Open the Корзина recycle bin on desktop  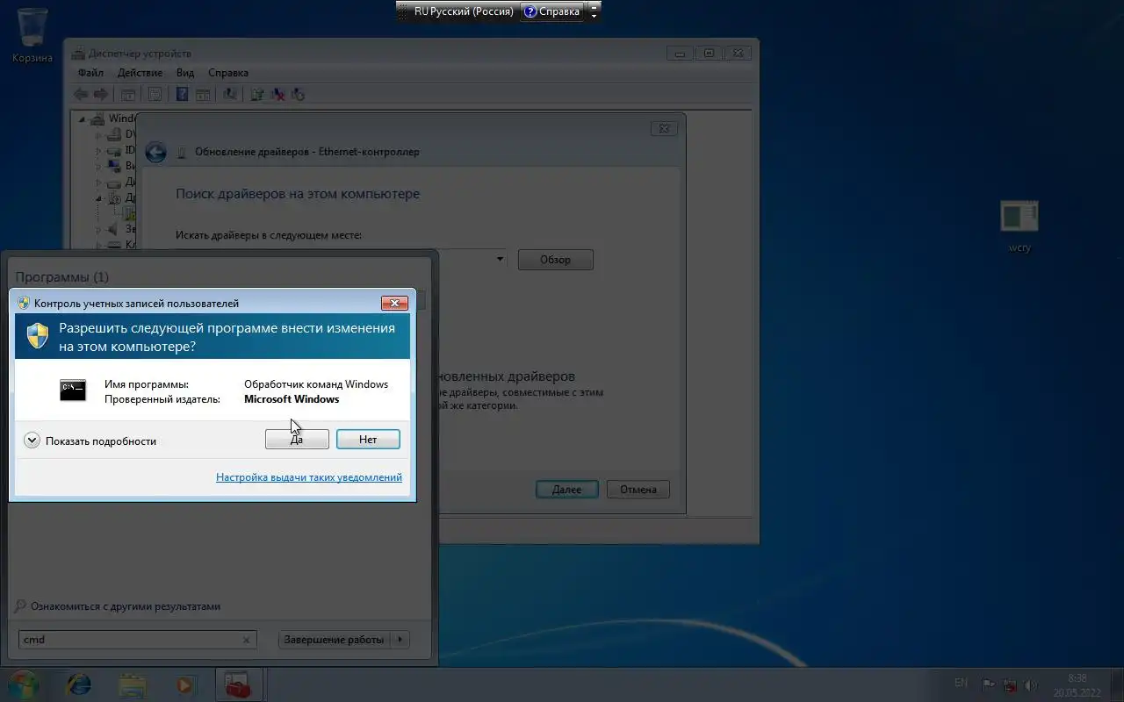click(32, 35)
